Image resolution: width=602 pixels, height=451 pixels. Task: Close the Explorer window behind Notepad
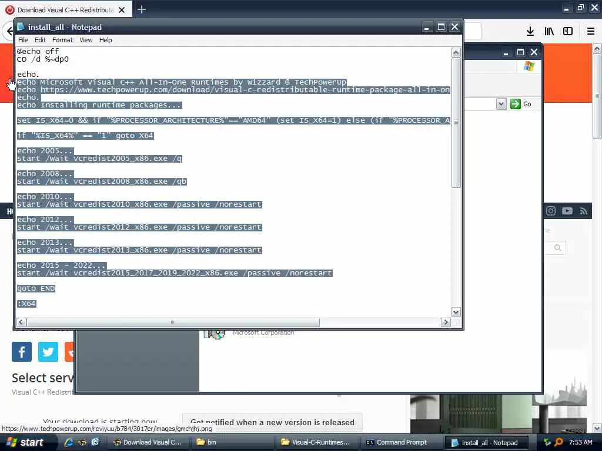tap(534, 52)
